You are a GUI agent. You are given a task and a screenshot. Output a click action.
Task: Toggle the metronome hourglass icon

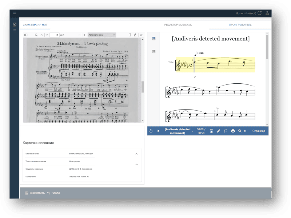tap(211, 131)
